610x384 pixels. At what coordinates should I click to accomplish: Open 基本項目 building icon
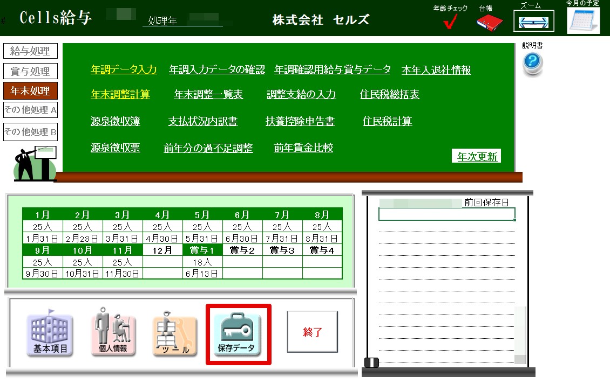tap(50, 335)
